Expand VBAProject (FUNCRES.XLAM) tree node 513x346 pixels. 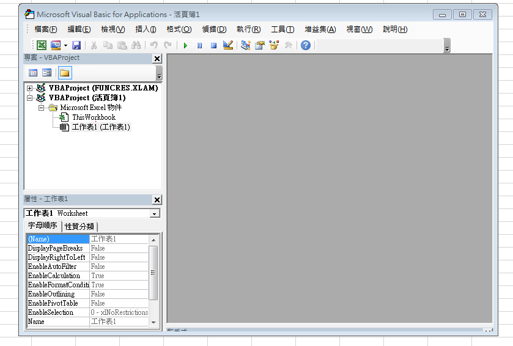[x=29, y=88]
